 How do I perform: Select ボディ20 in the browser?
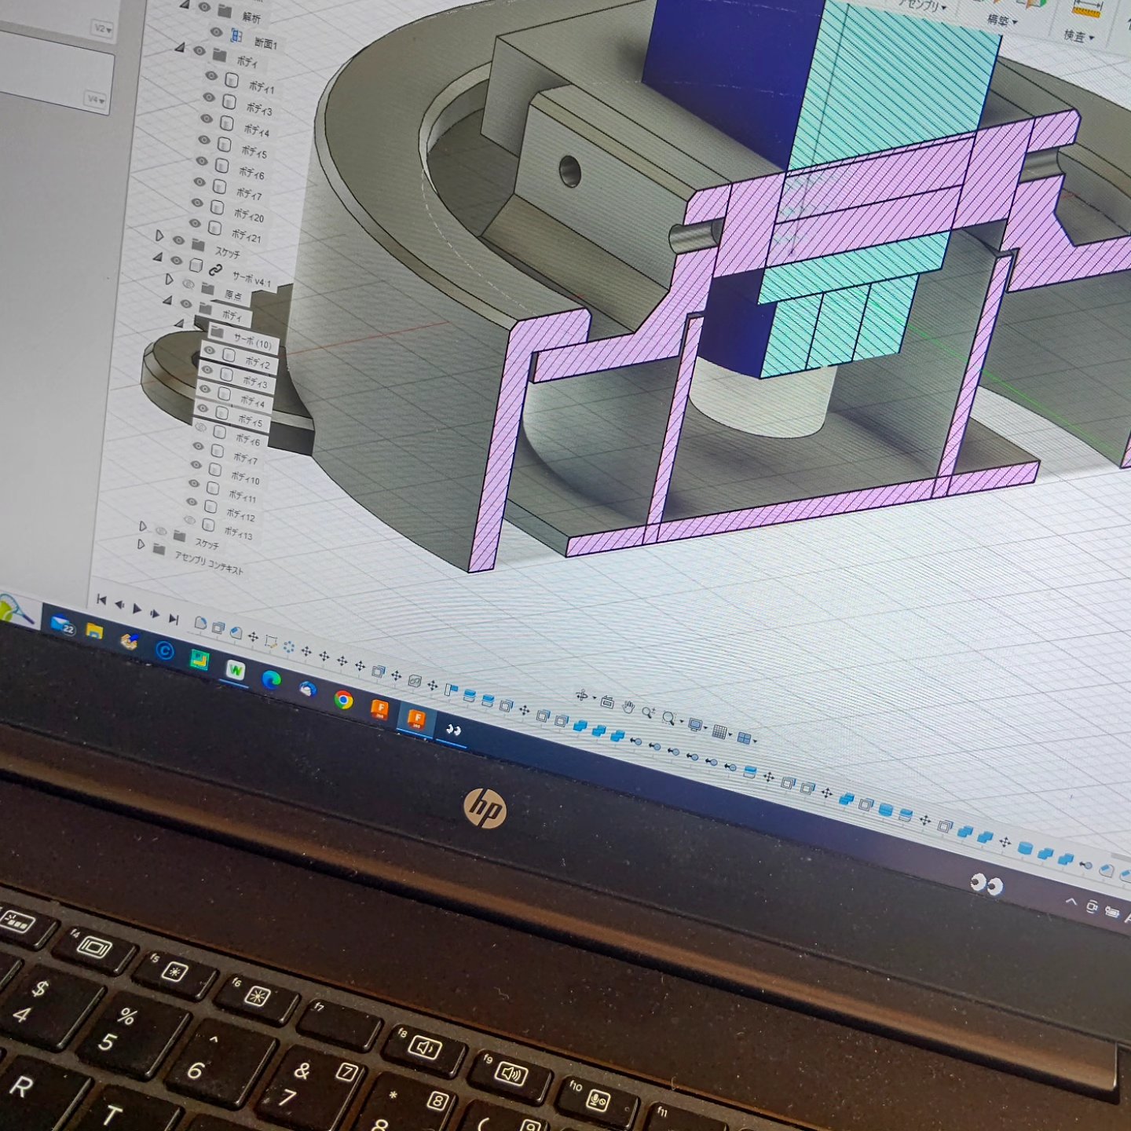[248, 215]
